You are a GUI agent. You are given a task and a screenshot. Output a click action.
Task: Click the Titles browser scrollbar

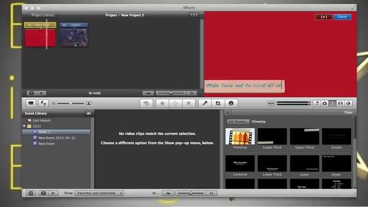[x=354, y=128]
